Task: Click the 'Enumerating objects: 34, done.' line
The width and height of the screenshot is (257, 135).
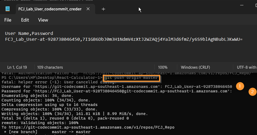Action: click(38, 96)
